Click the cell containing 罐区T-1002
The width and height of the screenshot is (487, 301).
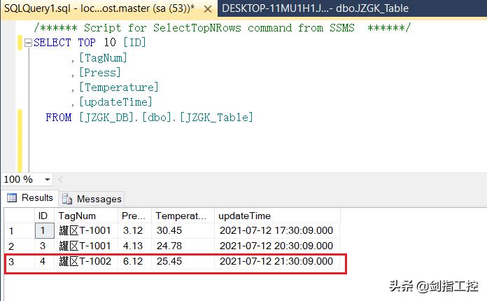[85, 262]
